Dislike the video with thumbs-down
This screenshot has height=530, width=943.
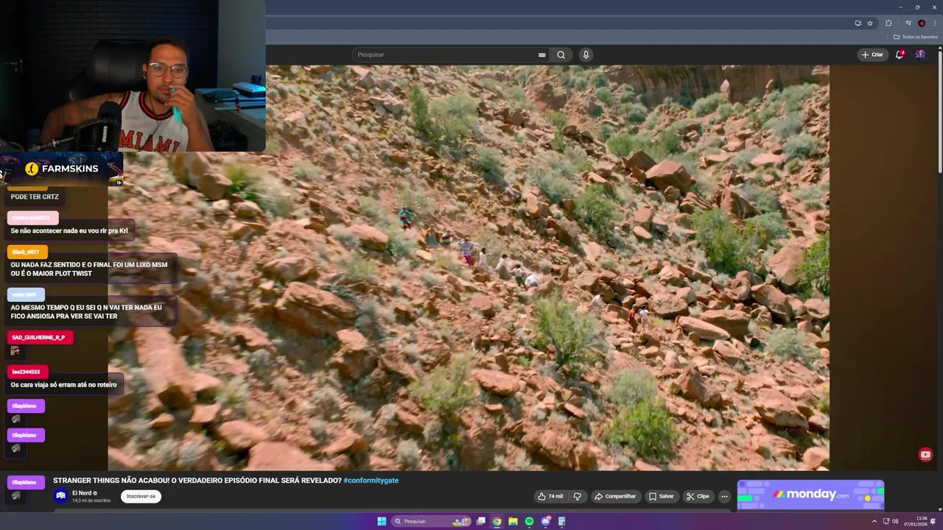pyautogui.click(x=578, y=496)
